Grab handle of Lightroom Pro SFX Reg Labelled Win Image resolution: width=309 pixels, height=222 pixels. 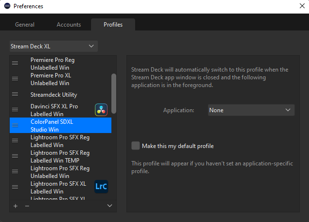[15, 141]
